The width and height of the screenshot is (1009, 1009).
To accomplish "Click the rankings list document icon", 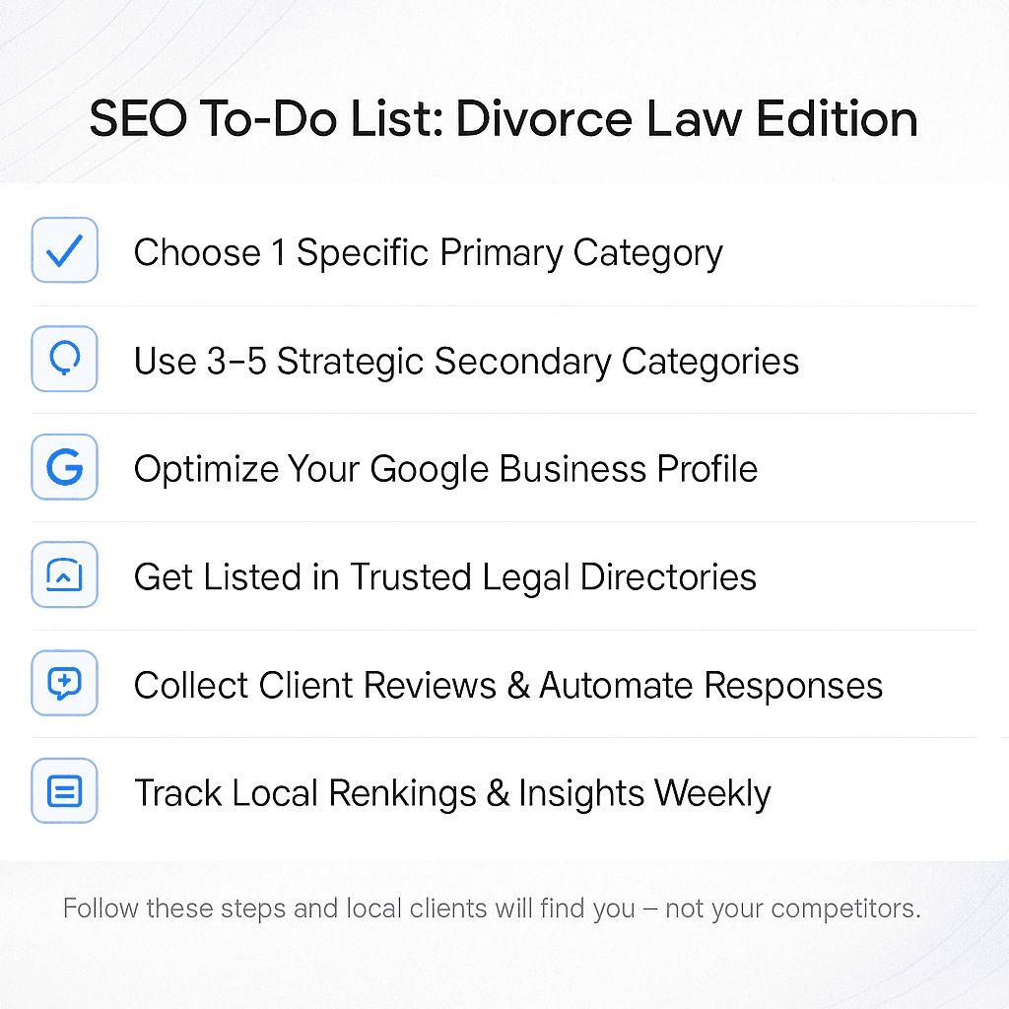I will 64,791.
